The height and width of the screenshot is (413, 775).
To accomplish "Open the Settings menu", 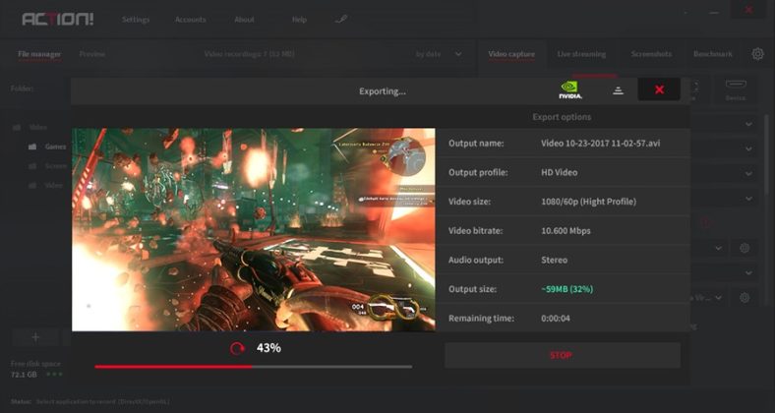I will point(136,20).
